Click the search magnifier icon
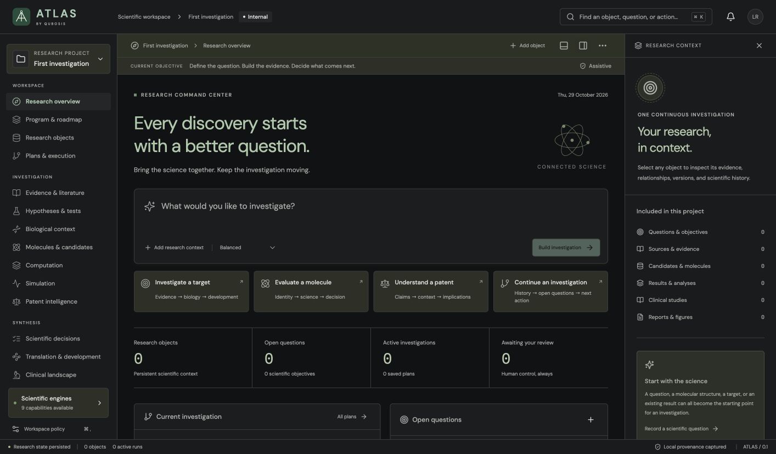Screen dimensions: 776x454 tap(571, 17)
